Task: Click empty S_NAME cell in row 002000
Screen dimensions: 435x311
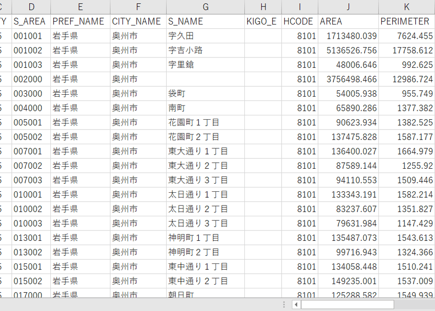Action: (206, 79)
